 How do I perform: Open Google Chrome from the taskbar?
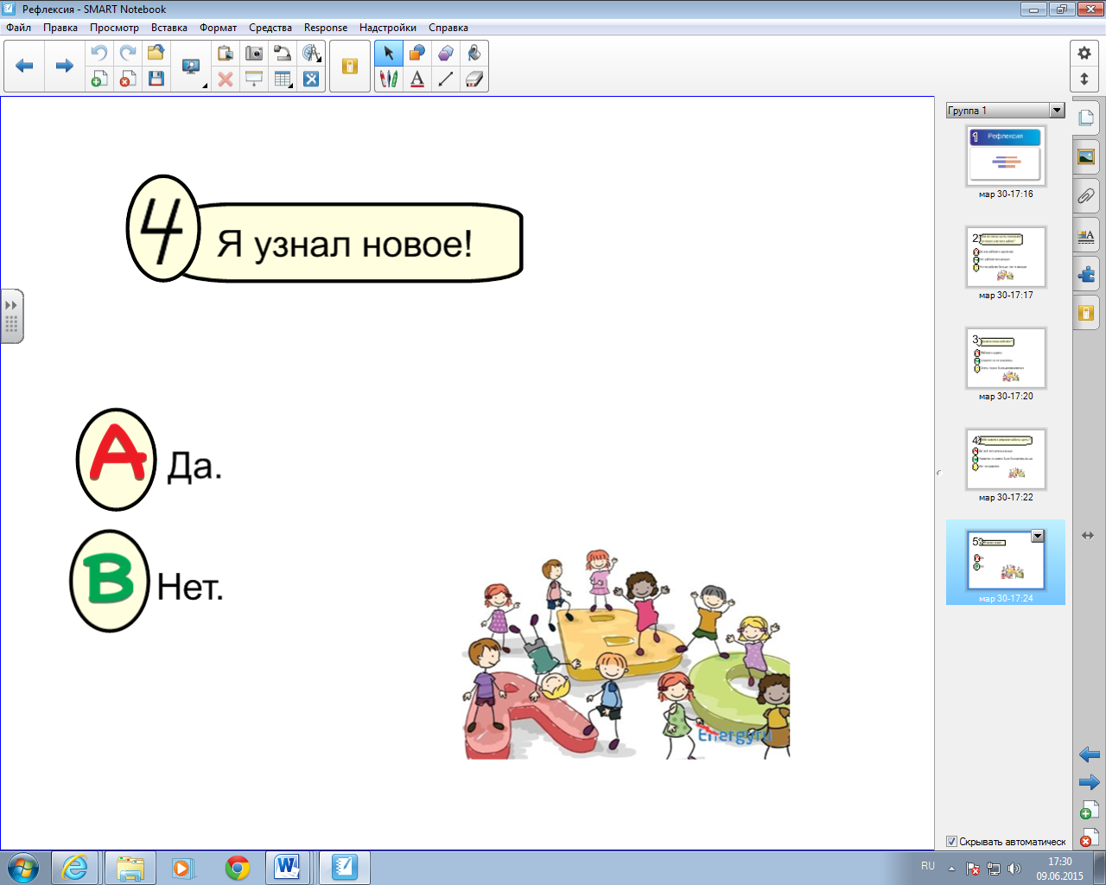[238, 867]
